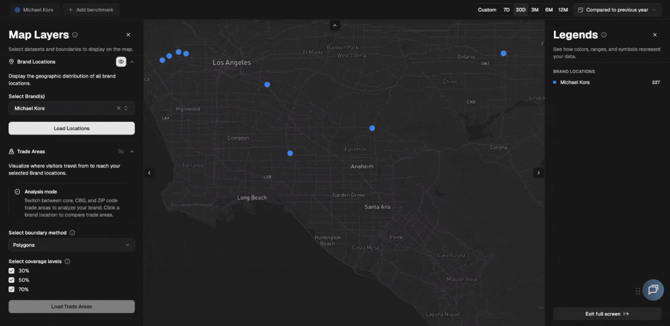Collapse the Brand Locations section
The width and height of the screenshot is (670, 326).
tap(132, 61)
